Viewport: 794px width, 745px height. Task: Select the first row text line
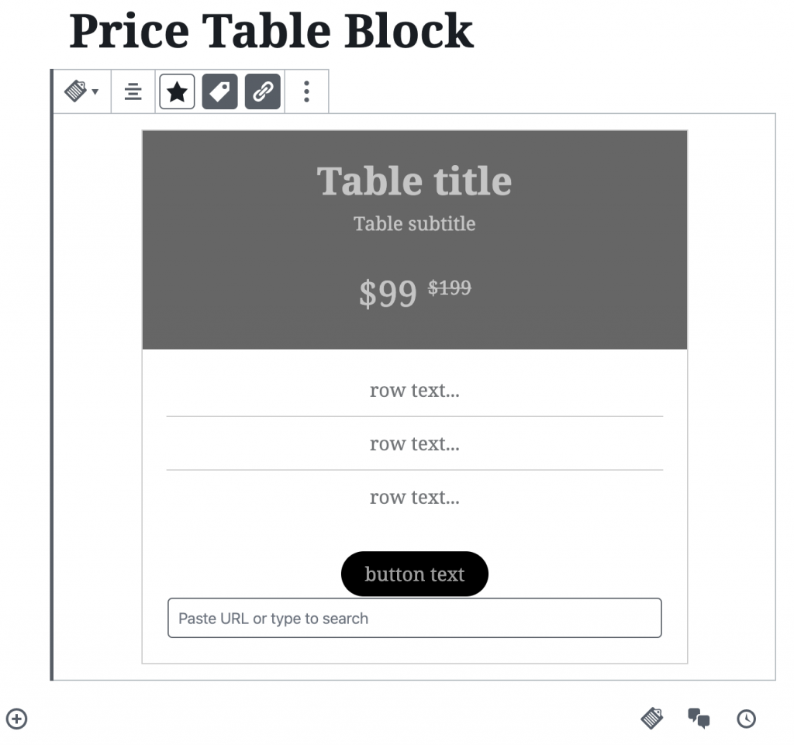(415, 390)
